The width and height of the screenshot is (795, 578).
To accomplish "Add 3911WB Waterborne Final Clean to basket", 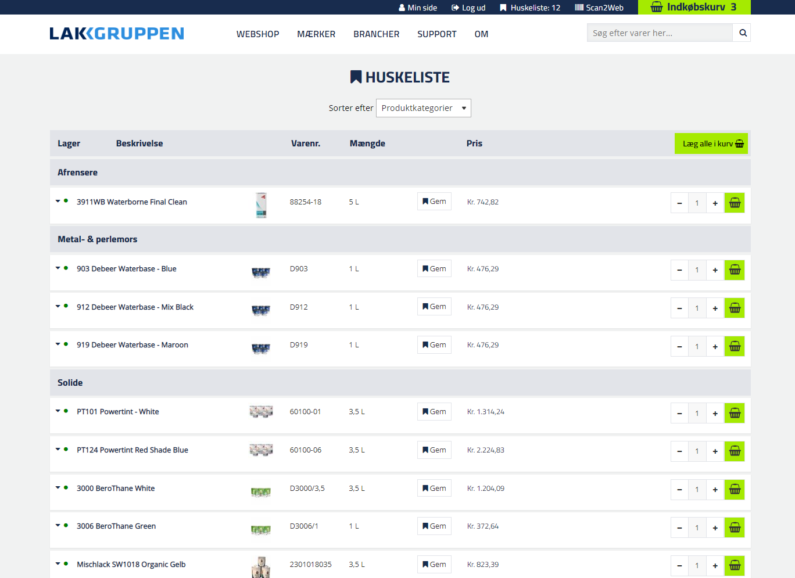I will pos(735,203).
